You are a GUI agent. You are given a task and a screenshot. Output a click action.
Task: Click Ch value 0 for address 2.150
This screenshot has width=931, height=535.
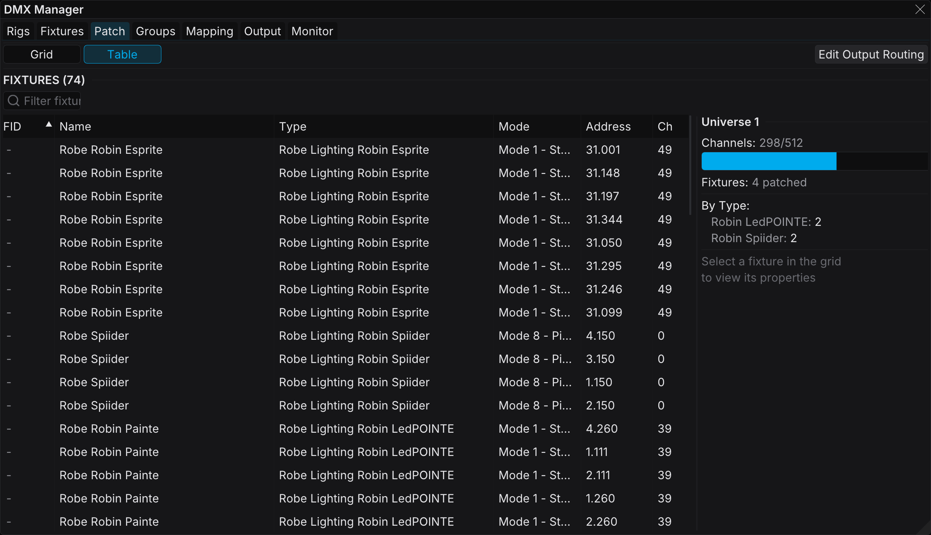[661, 406]
